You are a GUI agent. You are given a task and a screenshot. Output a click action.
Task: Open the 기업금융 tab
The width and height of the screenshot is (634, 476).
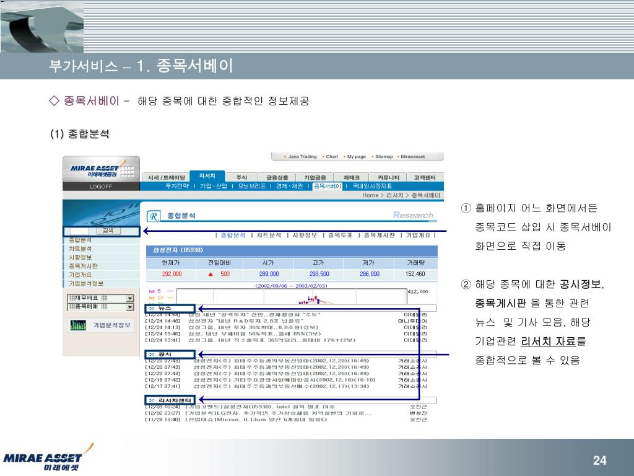click(x=315, y=177)
